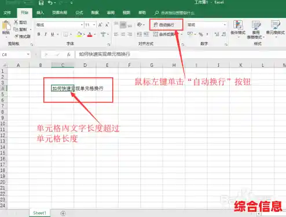This screenshot has height=217, width=286.
Task: Click the Name Box showing C4
Action: coord(13,55)
